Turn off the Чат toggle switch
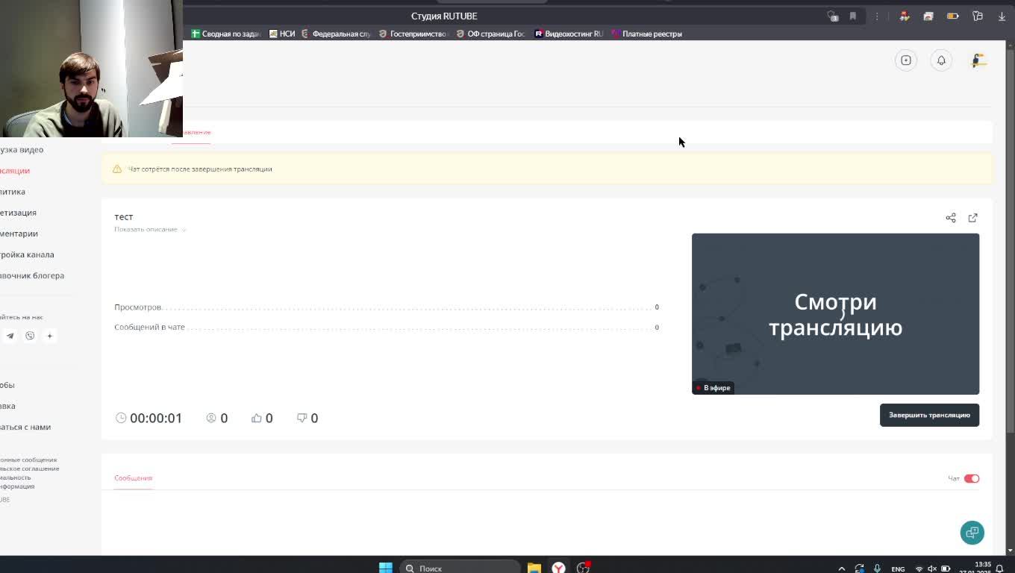The height and width of the screenshot is (573, 1015). (x=972, y=478)
